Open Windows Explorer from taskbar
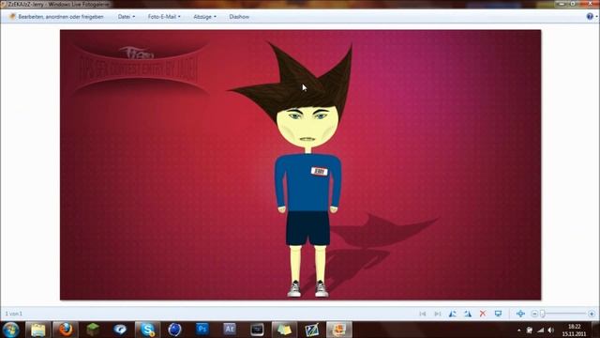 (x=37, y=330)
